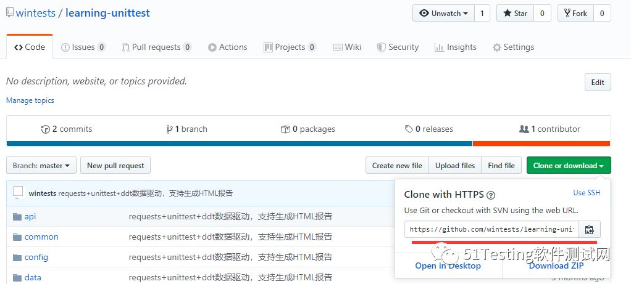Screen dimensions: 631x284
Task: Open the Branch: master dropdown
Action: coord(41,166)
